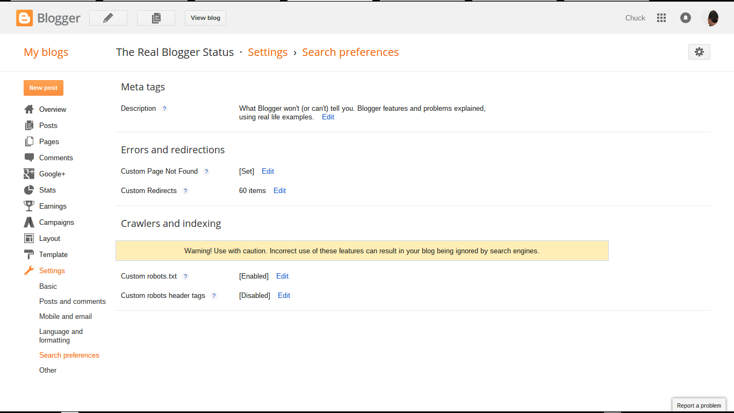
Task: Click the Template paint roller icon
Action: tap(29, 254)
